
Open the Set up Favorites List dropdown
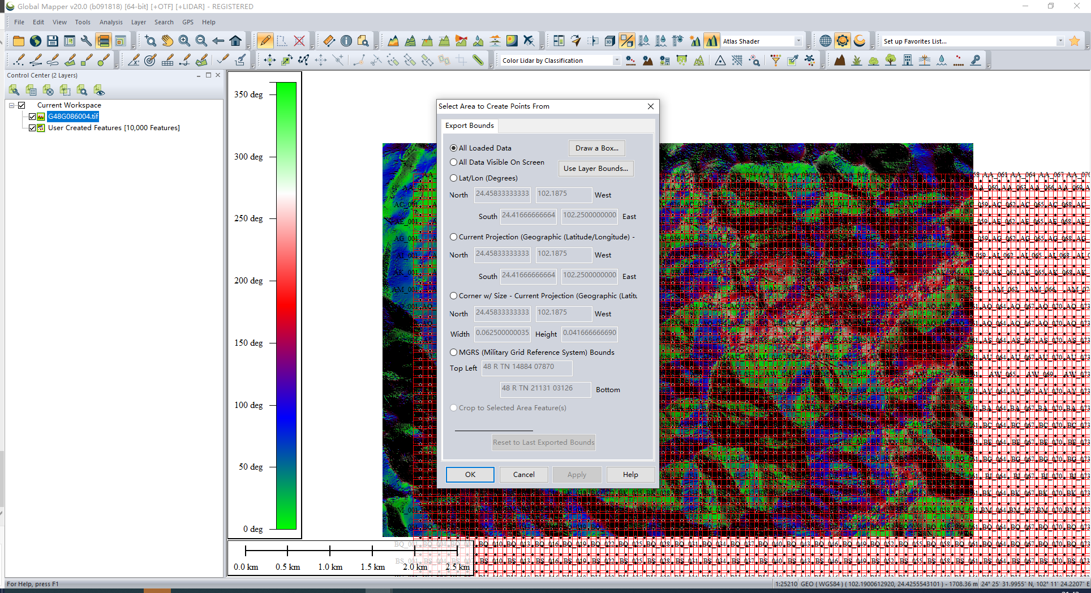point(1060,41)
